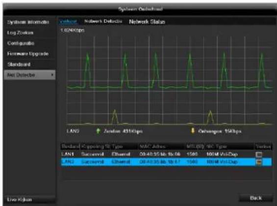Click the Verkeer graph icon in LAN2 row
The height and width of the screenshot is (206, 277).
pos(259,162)
